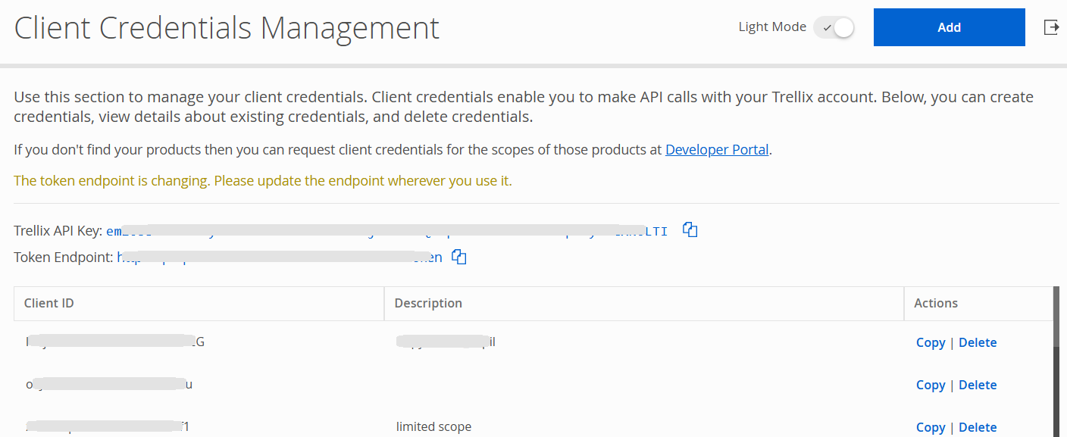Click the Description column header
This screenshot has width=1067, height=437.
[644, 303]
